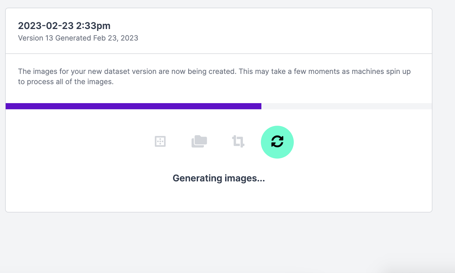Click the stacked folders icon
Viewport: 455px width, 273px height.
click(199, 141)
